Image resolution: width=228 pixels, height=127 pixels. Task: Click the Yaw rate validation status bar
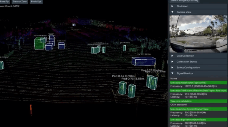click(198, 101)
